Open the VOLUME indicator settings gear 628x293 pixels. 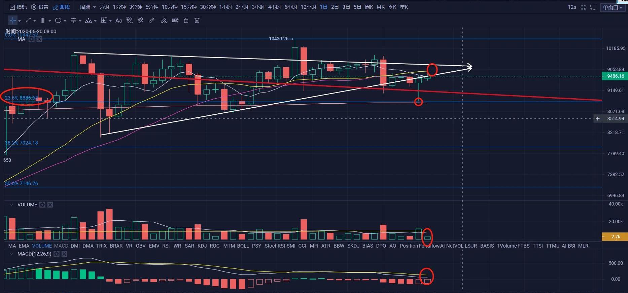click(x=42, y=205)
